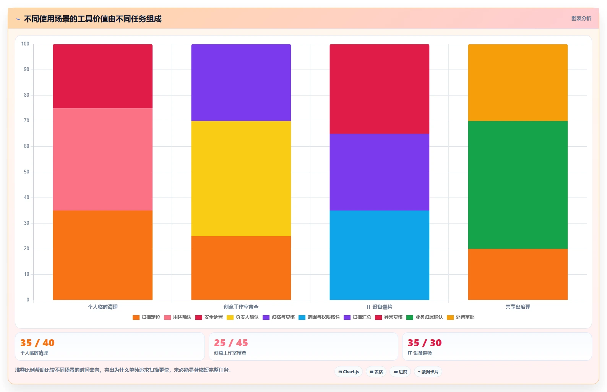Image resolution: width=607 pixels, height=392 pixels.
Task: Open the 25 / 45 创意工作室审查 card
Action: [303, 347]
